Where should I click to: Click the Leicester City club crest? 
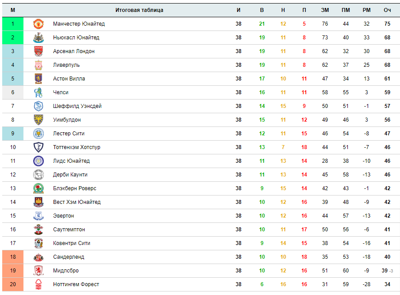click(x=38, y=134)
